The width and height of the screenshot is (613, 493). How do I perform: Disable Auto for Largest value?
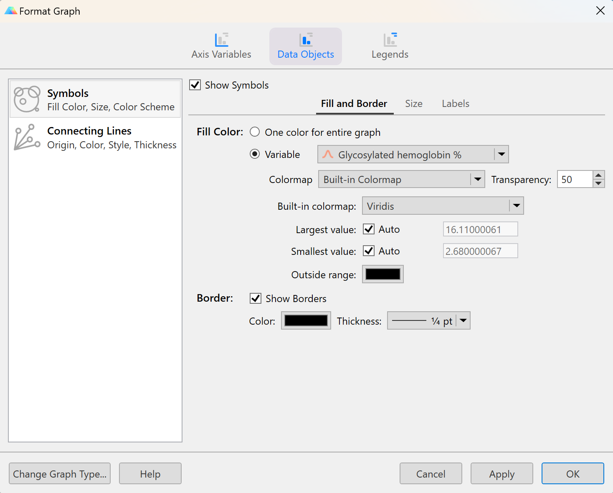(x=368, y=229)
